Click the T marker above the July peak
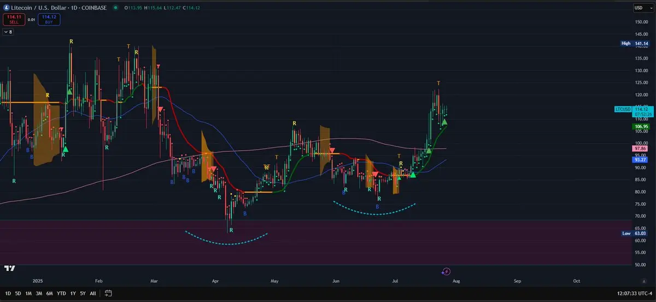 438,83
